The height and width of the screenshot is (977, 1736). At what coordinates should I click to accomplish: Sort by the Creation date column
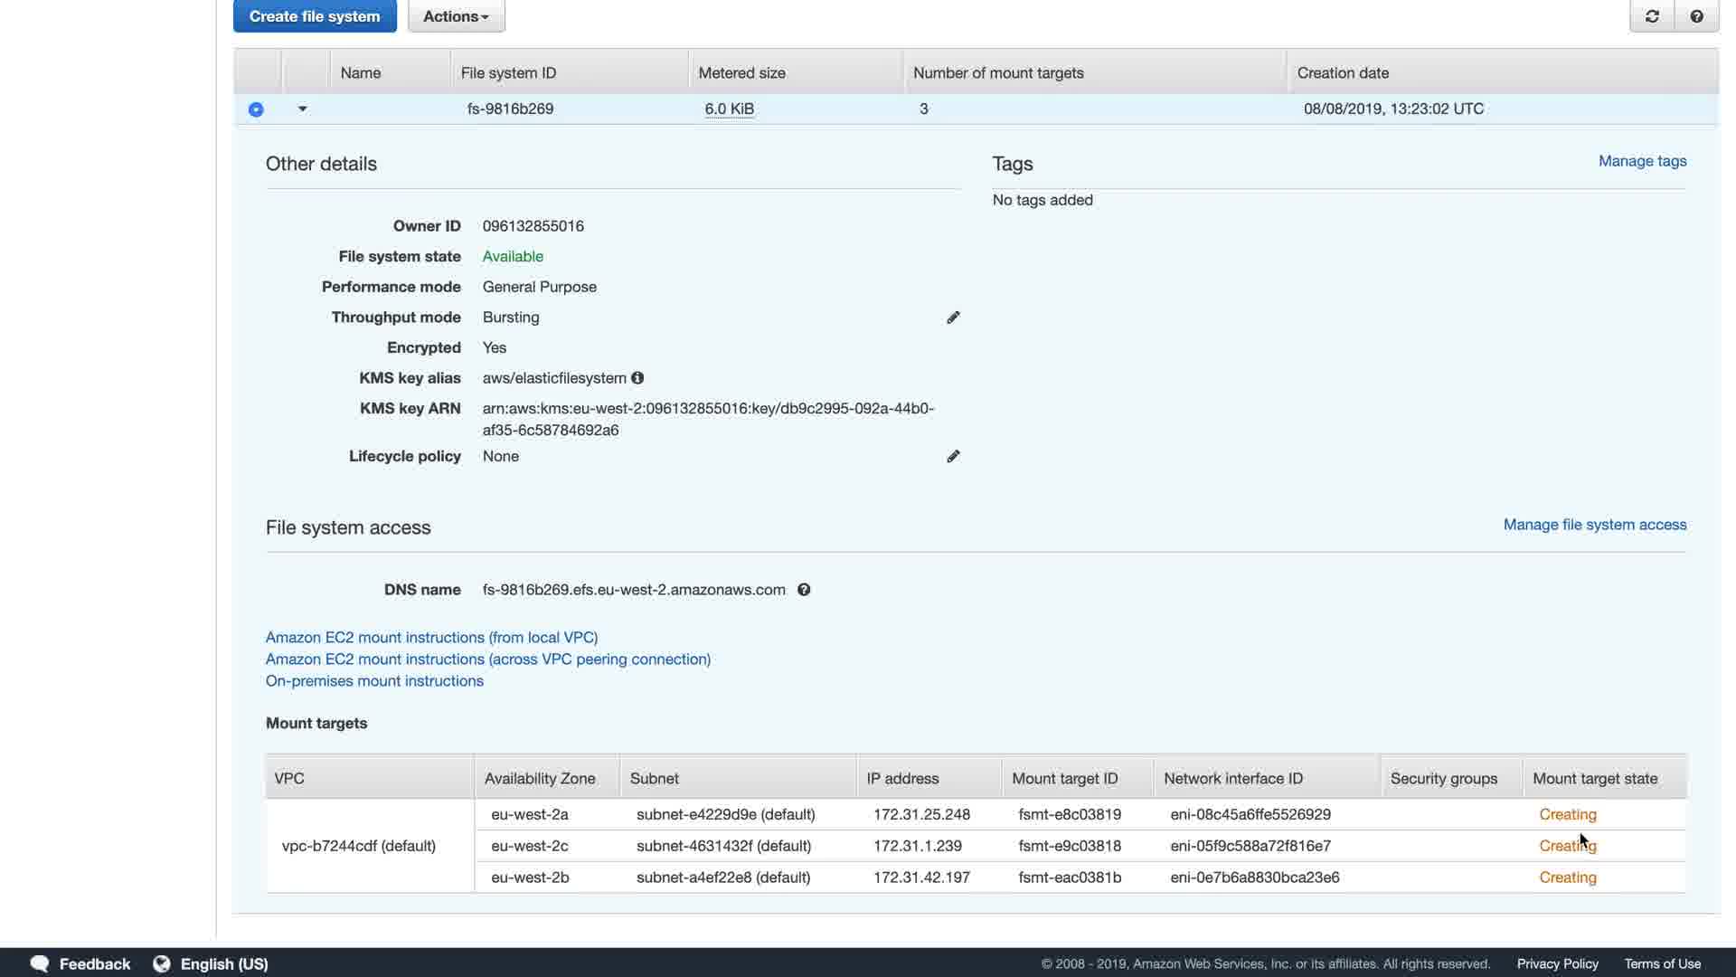click(x=1343, y=72)
